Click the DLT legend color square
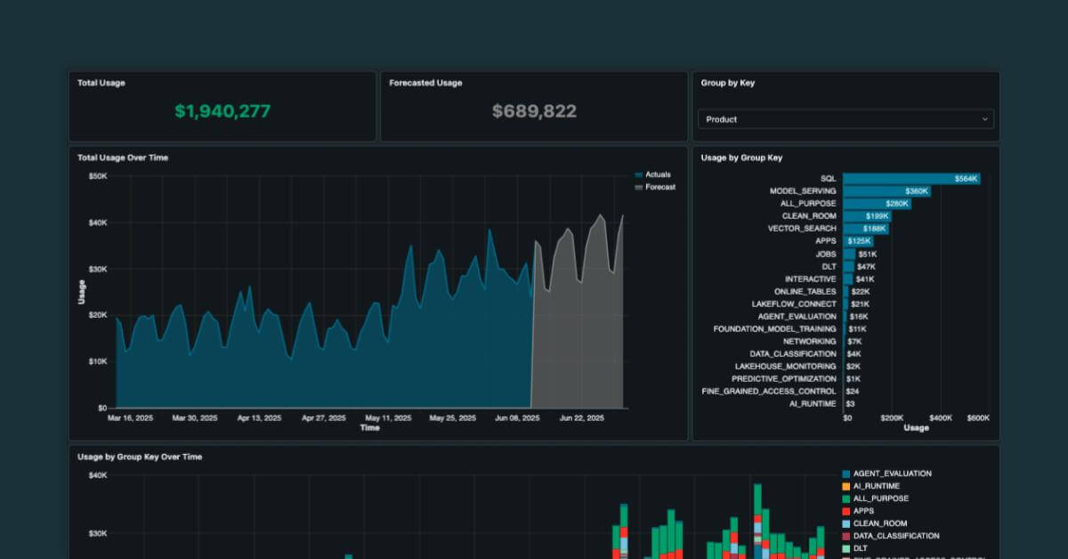Viewport: 1068px width, 559px height. pyautogui.click(x=845, y=549)
